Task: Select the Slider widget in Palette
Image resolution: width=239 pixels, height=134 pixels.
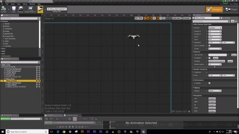Action: pyautogui.click(x=7, y=41)
